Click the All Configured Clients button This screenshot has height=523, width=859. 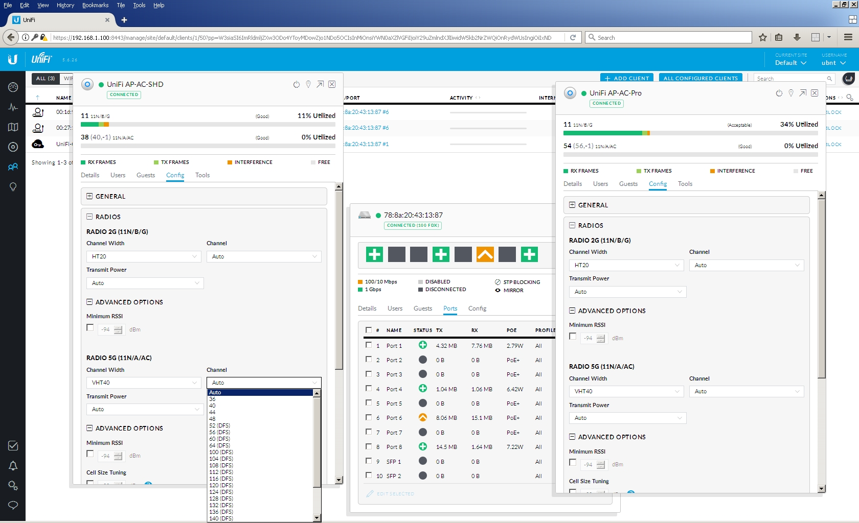[700, 78]
